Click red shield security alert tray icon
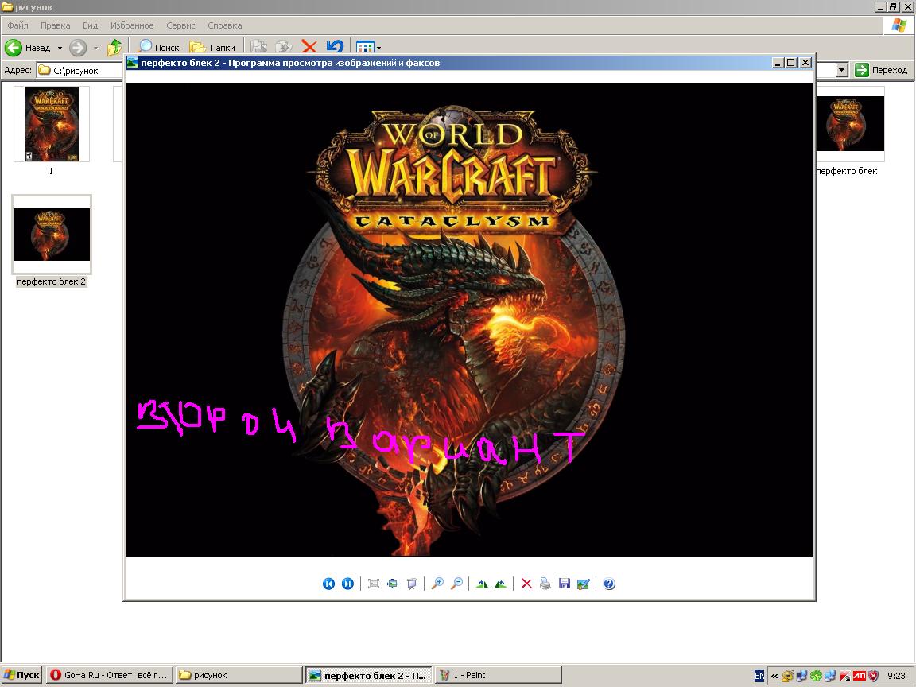 (873, 676)
